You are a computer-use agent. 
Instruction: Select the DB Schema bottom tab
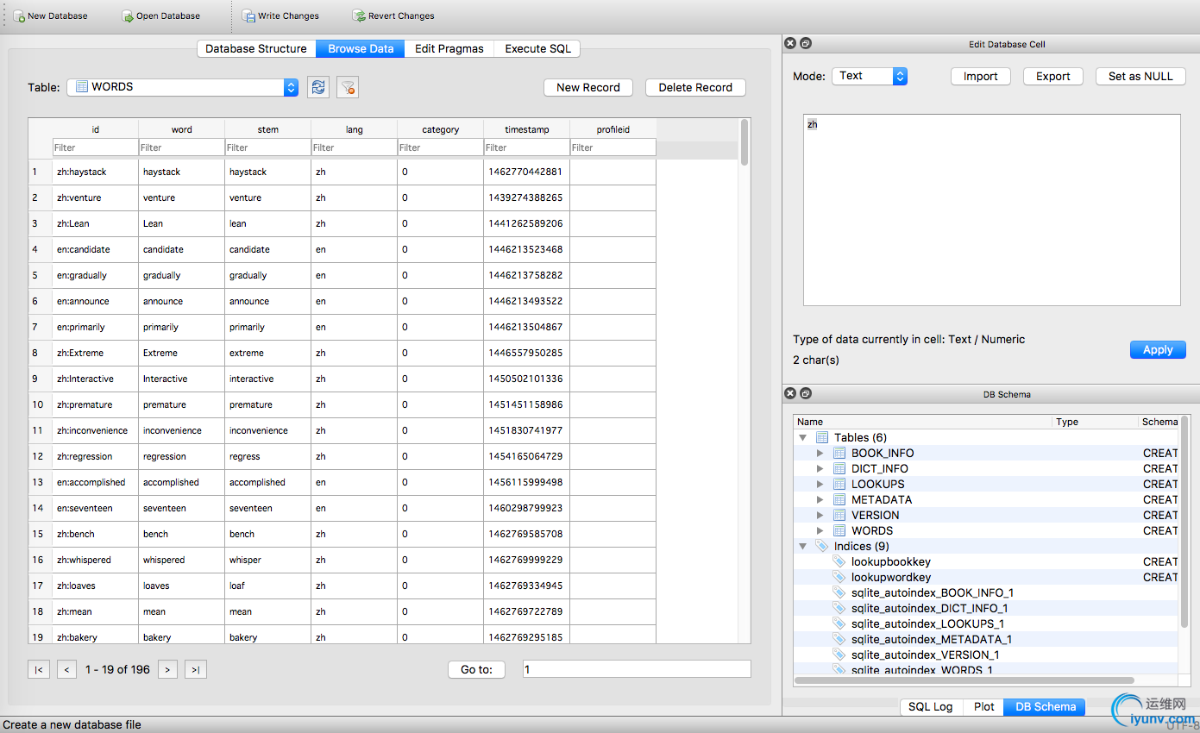coord(1046,707)
